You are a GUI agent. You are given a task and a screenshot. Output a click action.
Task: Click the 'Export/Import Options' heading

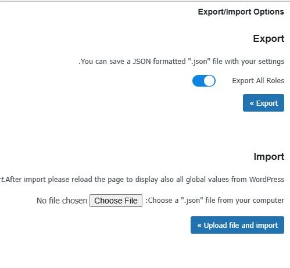pyautogui.click(x=241, y=12)
